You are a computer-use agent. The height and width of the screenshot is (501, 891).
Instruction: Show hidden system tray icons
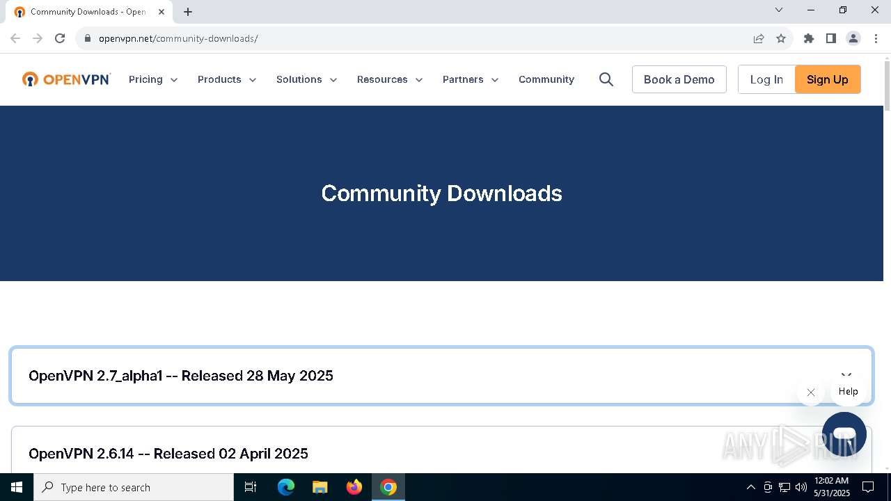(750, 487)
